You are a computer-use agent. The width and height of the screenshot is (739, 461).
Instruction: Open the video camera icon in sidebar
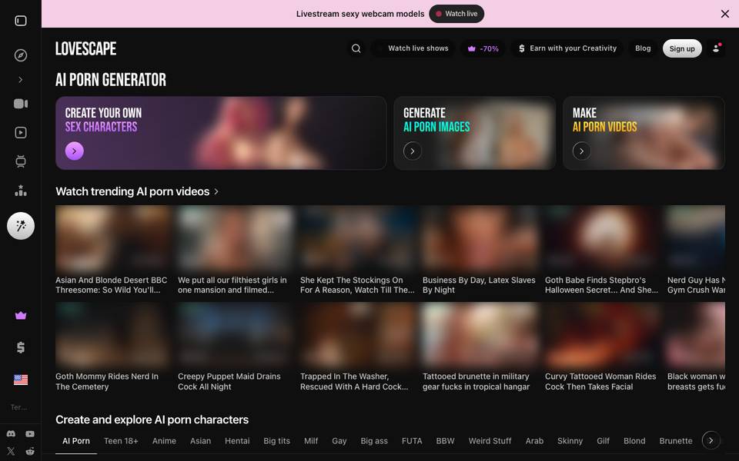pyautogui.click(x=21, y=104)
